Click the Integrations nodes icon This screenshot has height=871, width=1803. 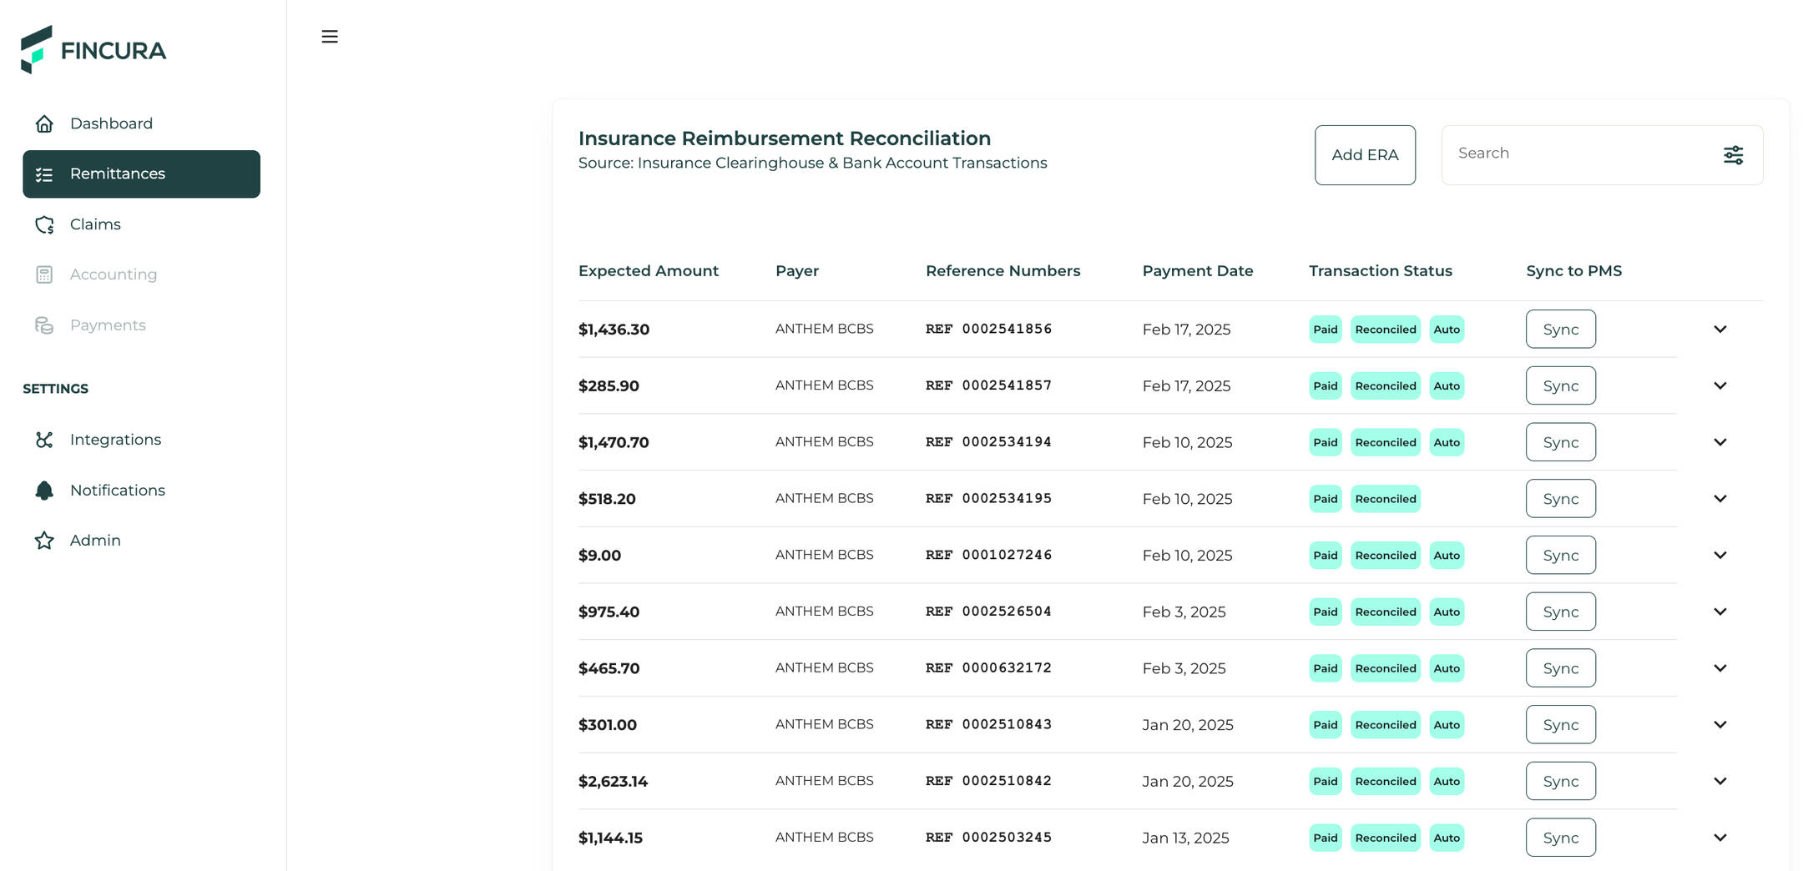click(x=44, y=440)
